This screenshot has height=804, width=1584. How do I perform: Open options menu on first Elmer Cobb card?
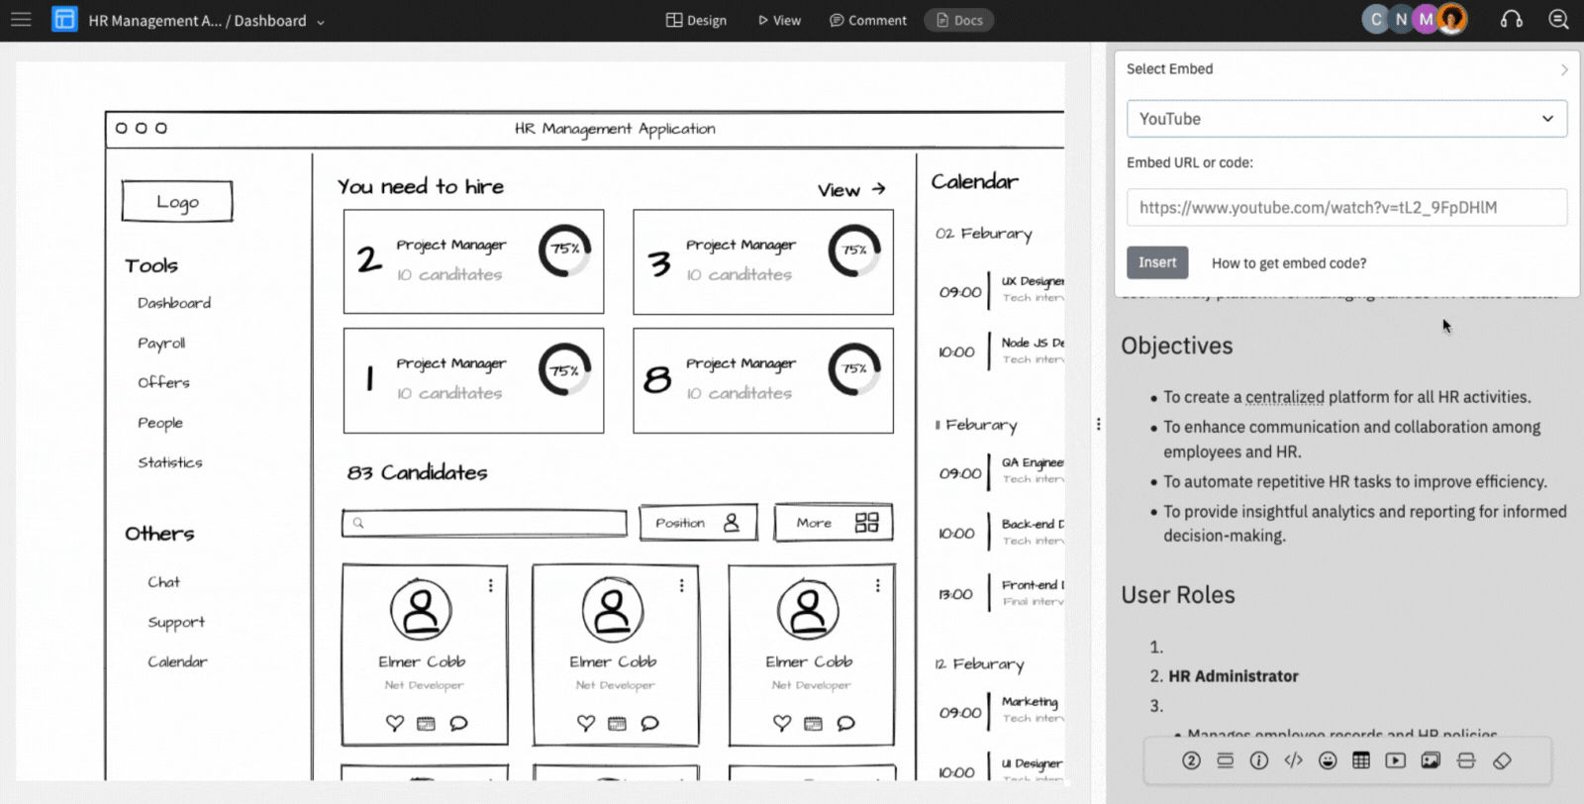click(490, 586)
